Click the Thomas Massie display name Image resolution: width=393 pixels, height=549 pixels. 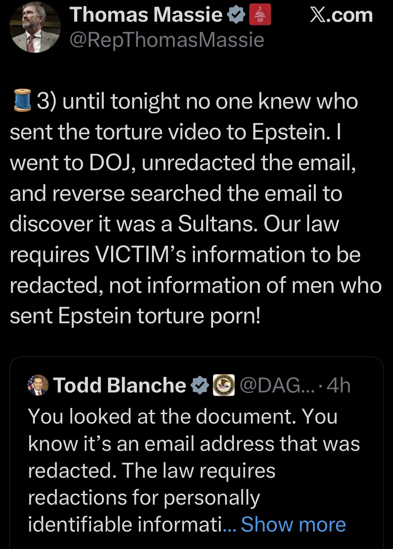point(146,15)
